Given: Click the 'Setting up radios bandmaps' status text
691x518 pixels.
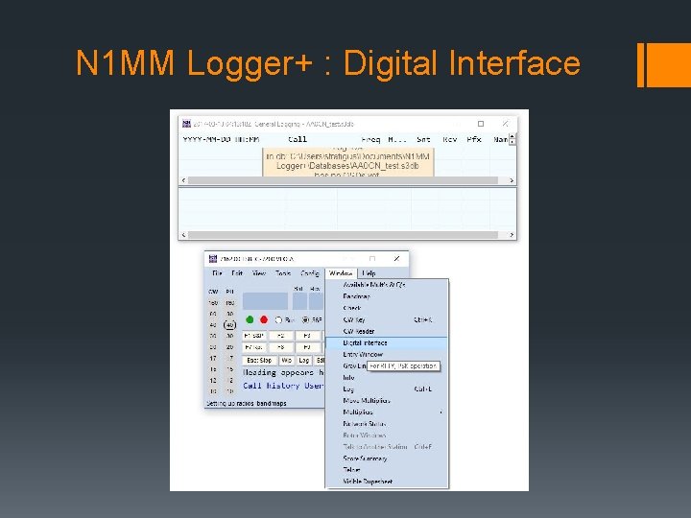Looking at the screenshot, I should (247, 403).
